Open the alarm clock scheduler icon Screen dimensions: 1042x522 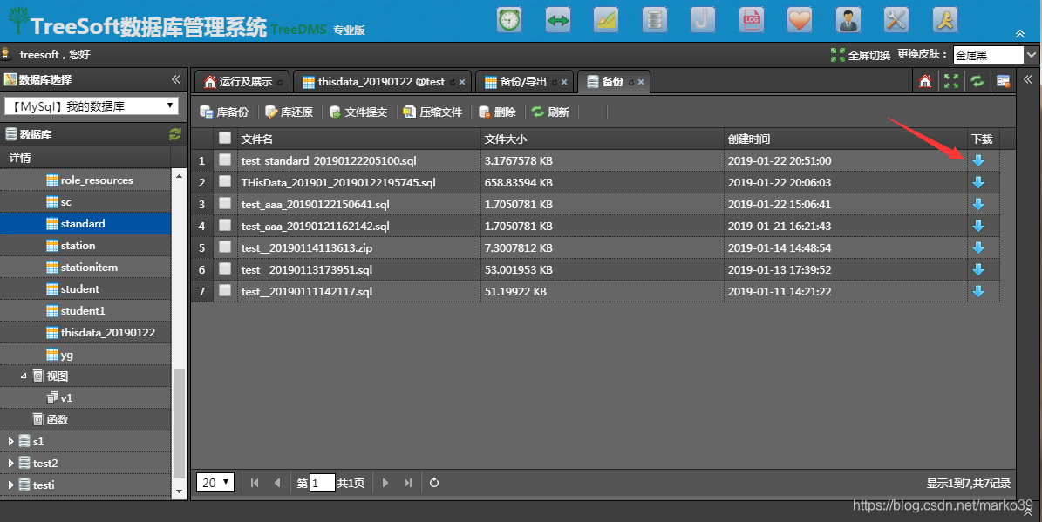(x=510, y=20)
